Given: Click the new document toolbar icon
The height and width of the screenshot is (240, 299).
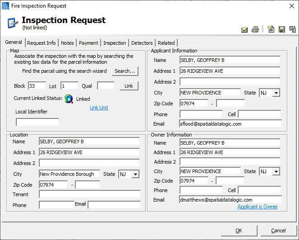Looking at the screenshot, I should point(271,29).
